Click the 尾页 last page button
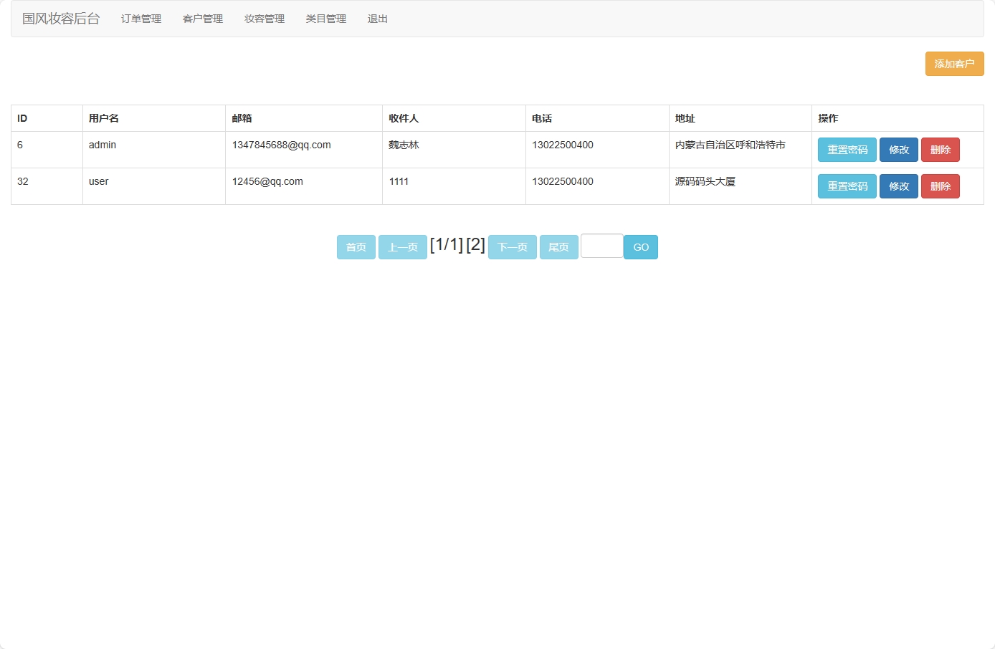 558,247
